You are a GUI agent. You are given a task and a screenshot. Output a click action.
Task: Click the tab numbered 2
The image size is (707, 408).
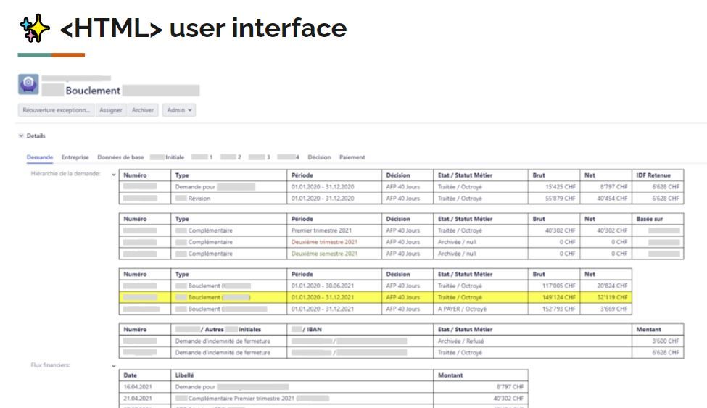[231, 157]
